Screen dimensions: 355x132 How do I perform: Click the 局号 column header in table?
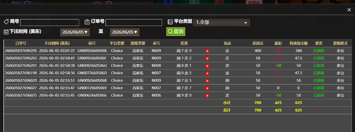click(x=92, y=43)
